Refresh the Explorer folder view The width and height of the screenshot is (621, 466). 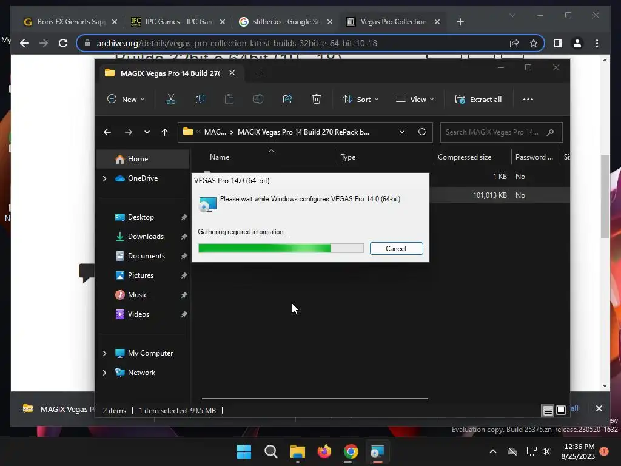click(422, 132)
